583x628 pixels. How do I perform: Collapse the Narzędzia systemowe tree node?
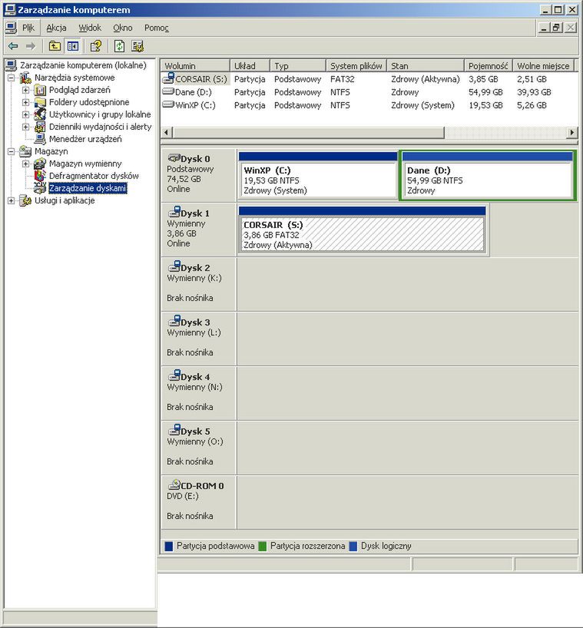pos(12,78)
